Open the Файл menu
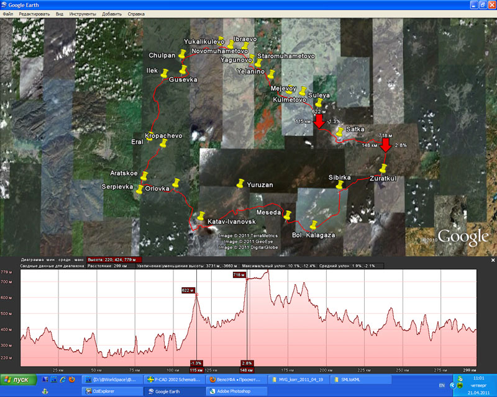497x397 pixels. 8,14
